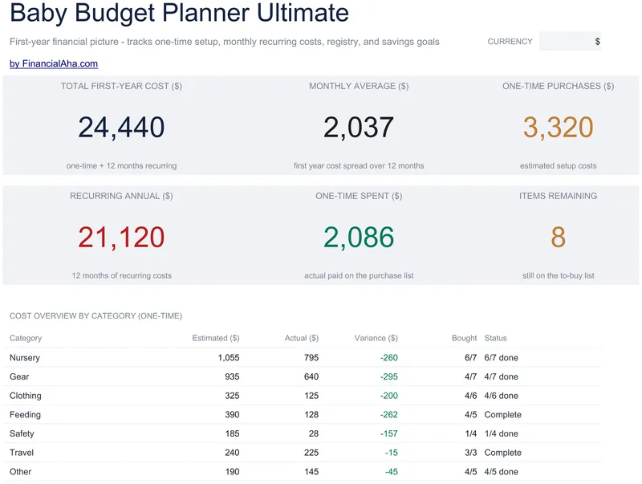Click the ONE-TIME SPENT ($) heading
Viewport: 642px width, 484px height.
click(359, 196)
